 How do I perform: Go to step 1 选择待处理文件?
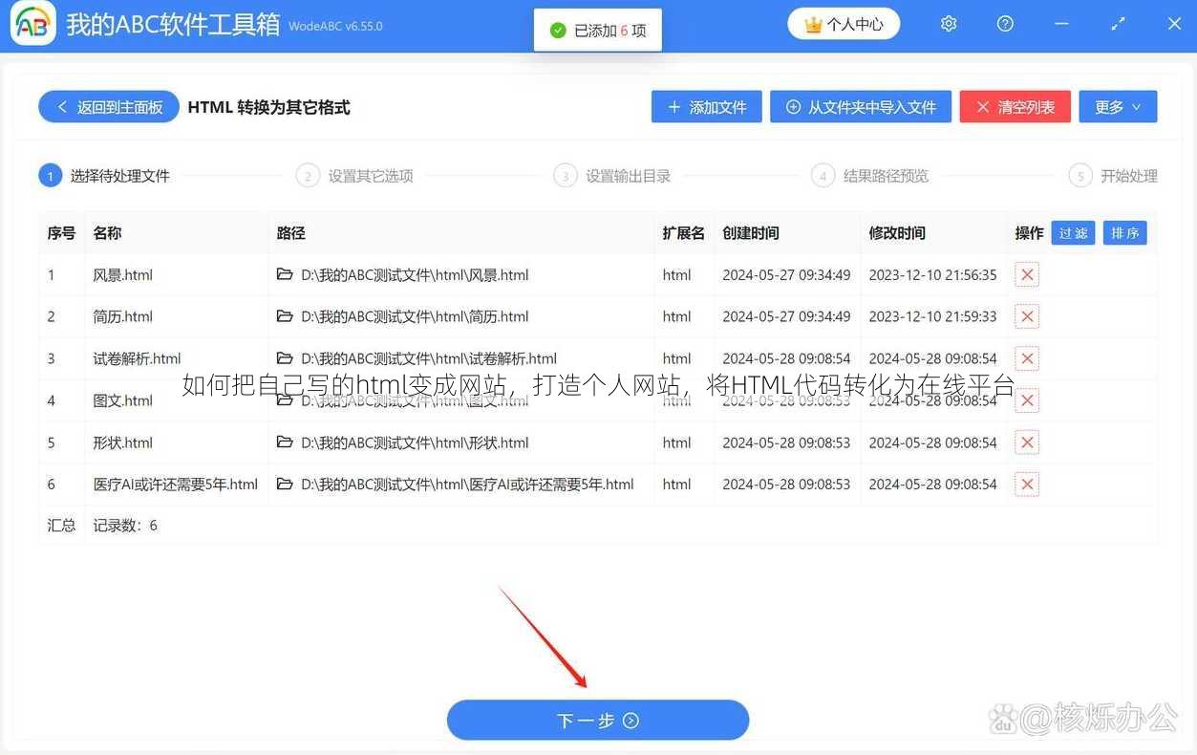tap(104, 176)
